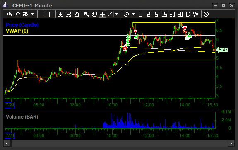
Task: Click the 14:00 label on price time axis
Action: click(x=185, y=105)
